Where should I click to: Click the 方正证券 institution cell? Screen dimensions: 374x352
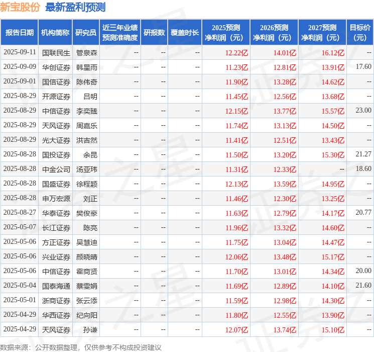(56, 242)
